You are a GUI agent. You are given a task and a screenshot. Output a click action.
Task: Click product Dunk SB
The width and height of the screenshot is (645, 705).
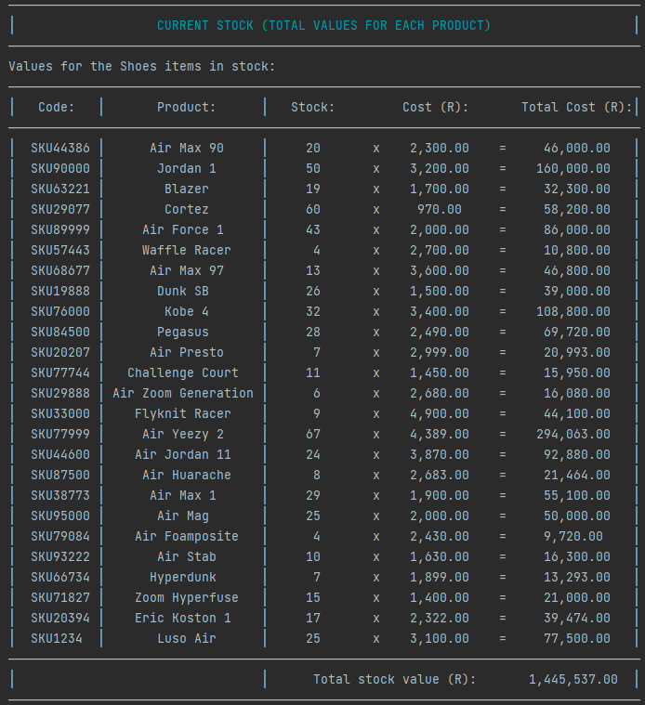[x=183, y=292]
